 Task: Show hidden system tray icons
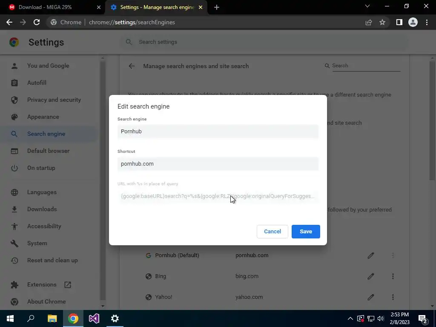coord(350,318)
